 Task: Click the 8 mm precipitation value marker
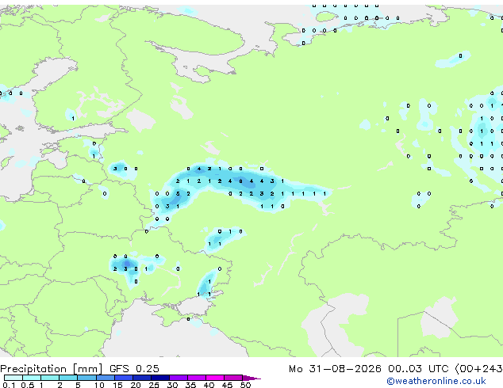(x=240, y=181)
